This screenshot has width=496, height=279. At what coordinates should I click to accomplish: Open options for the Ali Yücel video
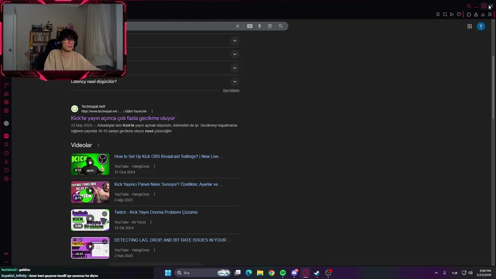pos(151,222)
